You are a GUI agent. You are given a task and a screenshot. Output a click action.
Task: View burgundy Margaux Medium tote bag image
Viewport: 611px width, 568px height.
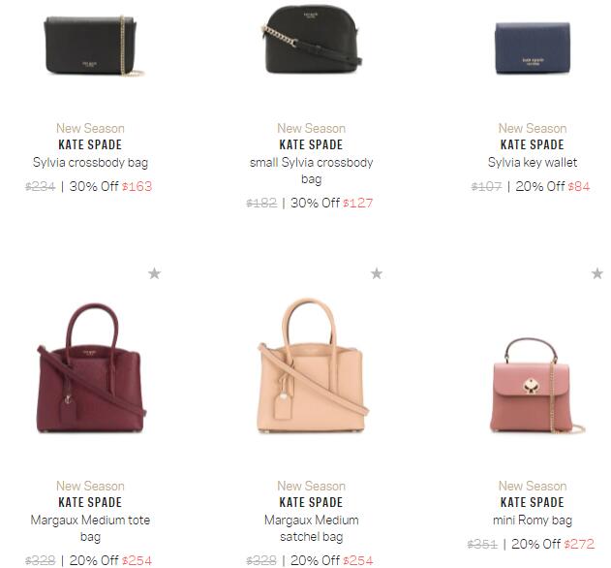pyautogui.click(x=91, y=367)
